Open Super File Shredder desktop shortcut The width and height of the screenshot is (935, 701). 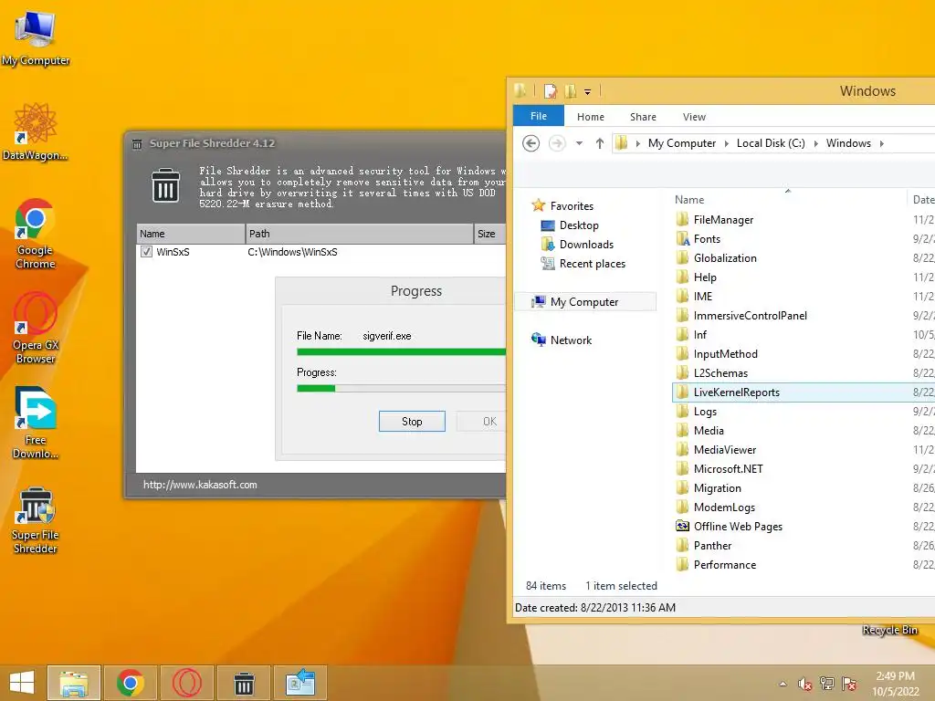point(36,519)
